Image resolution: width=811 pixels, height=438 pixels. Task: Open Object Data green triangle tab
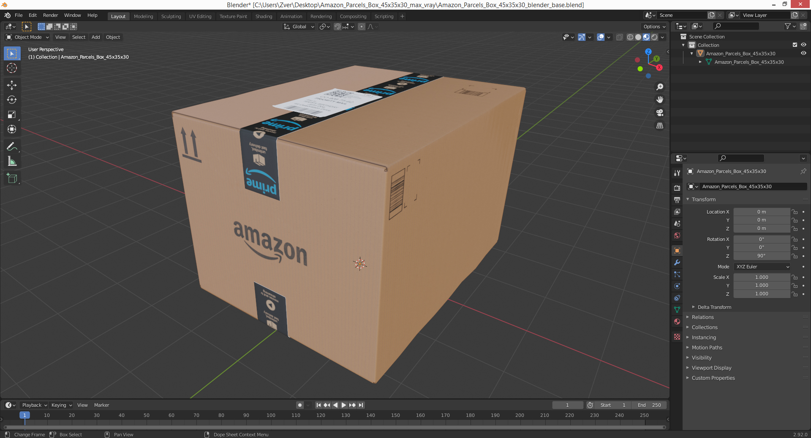pyautogui.click(x=677, y=310)
